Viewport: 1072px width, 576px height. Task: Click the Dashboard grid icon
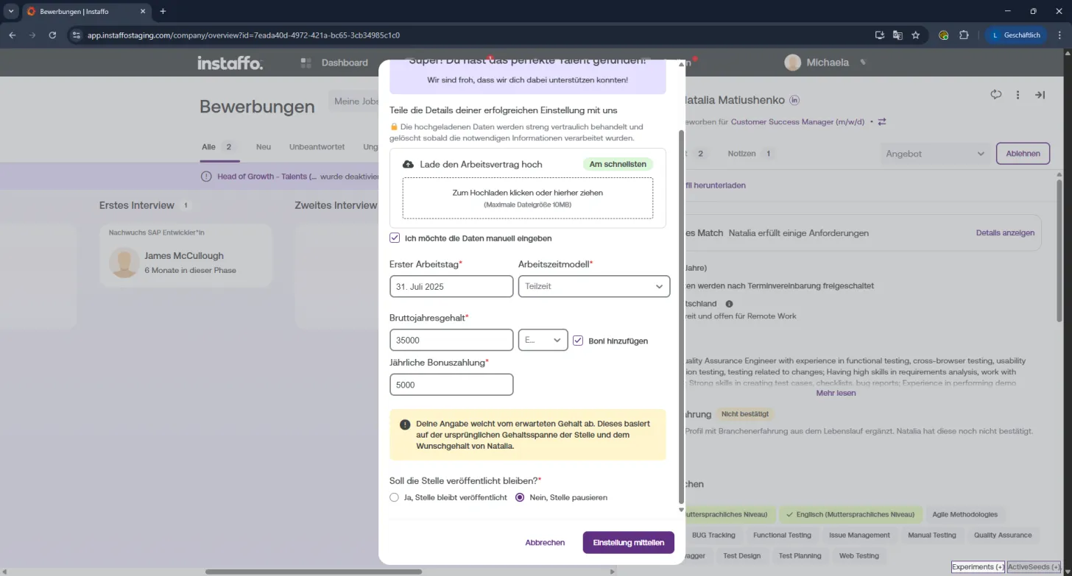coord(306,63)
